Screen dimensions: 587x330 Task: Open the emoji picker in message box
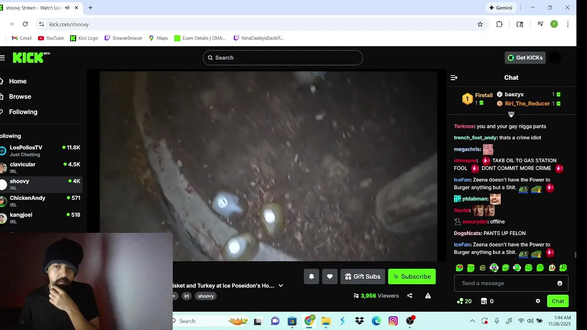pos(559,283)
